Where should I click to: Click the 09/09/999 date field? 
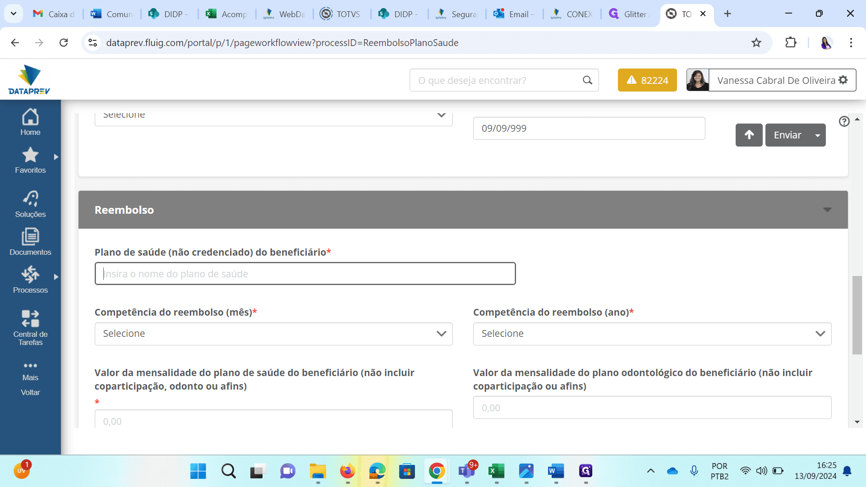click(x=589, y=128)
